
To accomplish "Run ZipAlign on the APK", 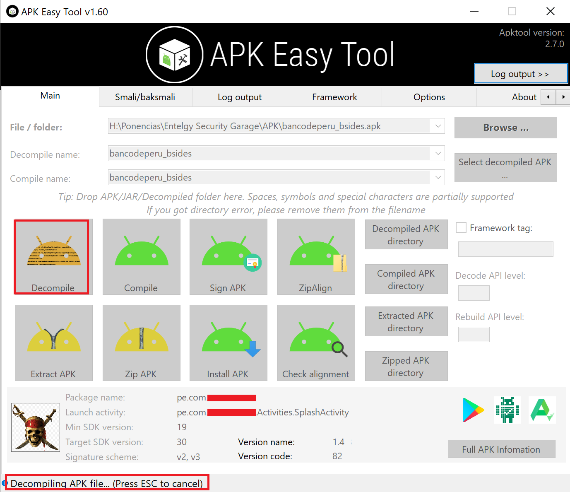I will pos(316,257).
